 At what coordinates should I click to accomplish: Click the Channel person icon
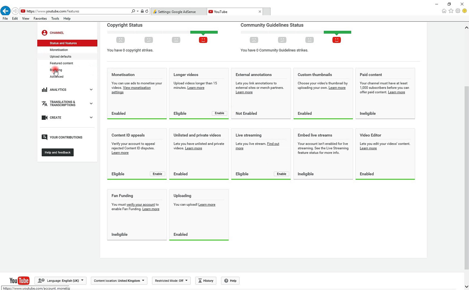[44, 33]
